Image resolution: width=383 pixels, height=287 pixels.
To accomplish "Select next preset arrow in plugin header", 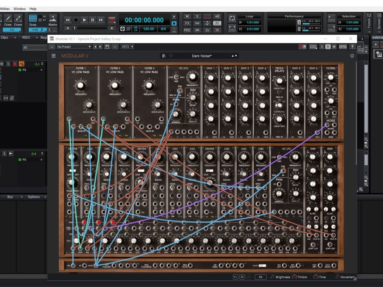I will pyautogui.click(x=100, y=47).
